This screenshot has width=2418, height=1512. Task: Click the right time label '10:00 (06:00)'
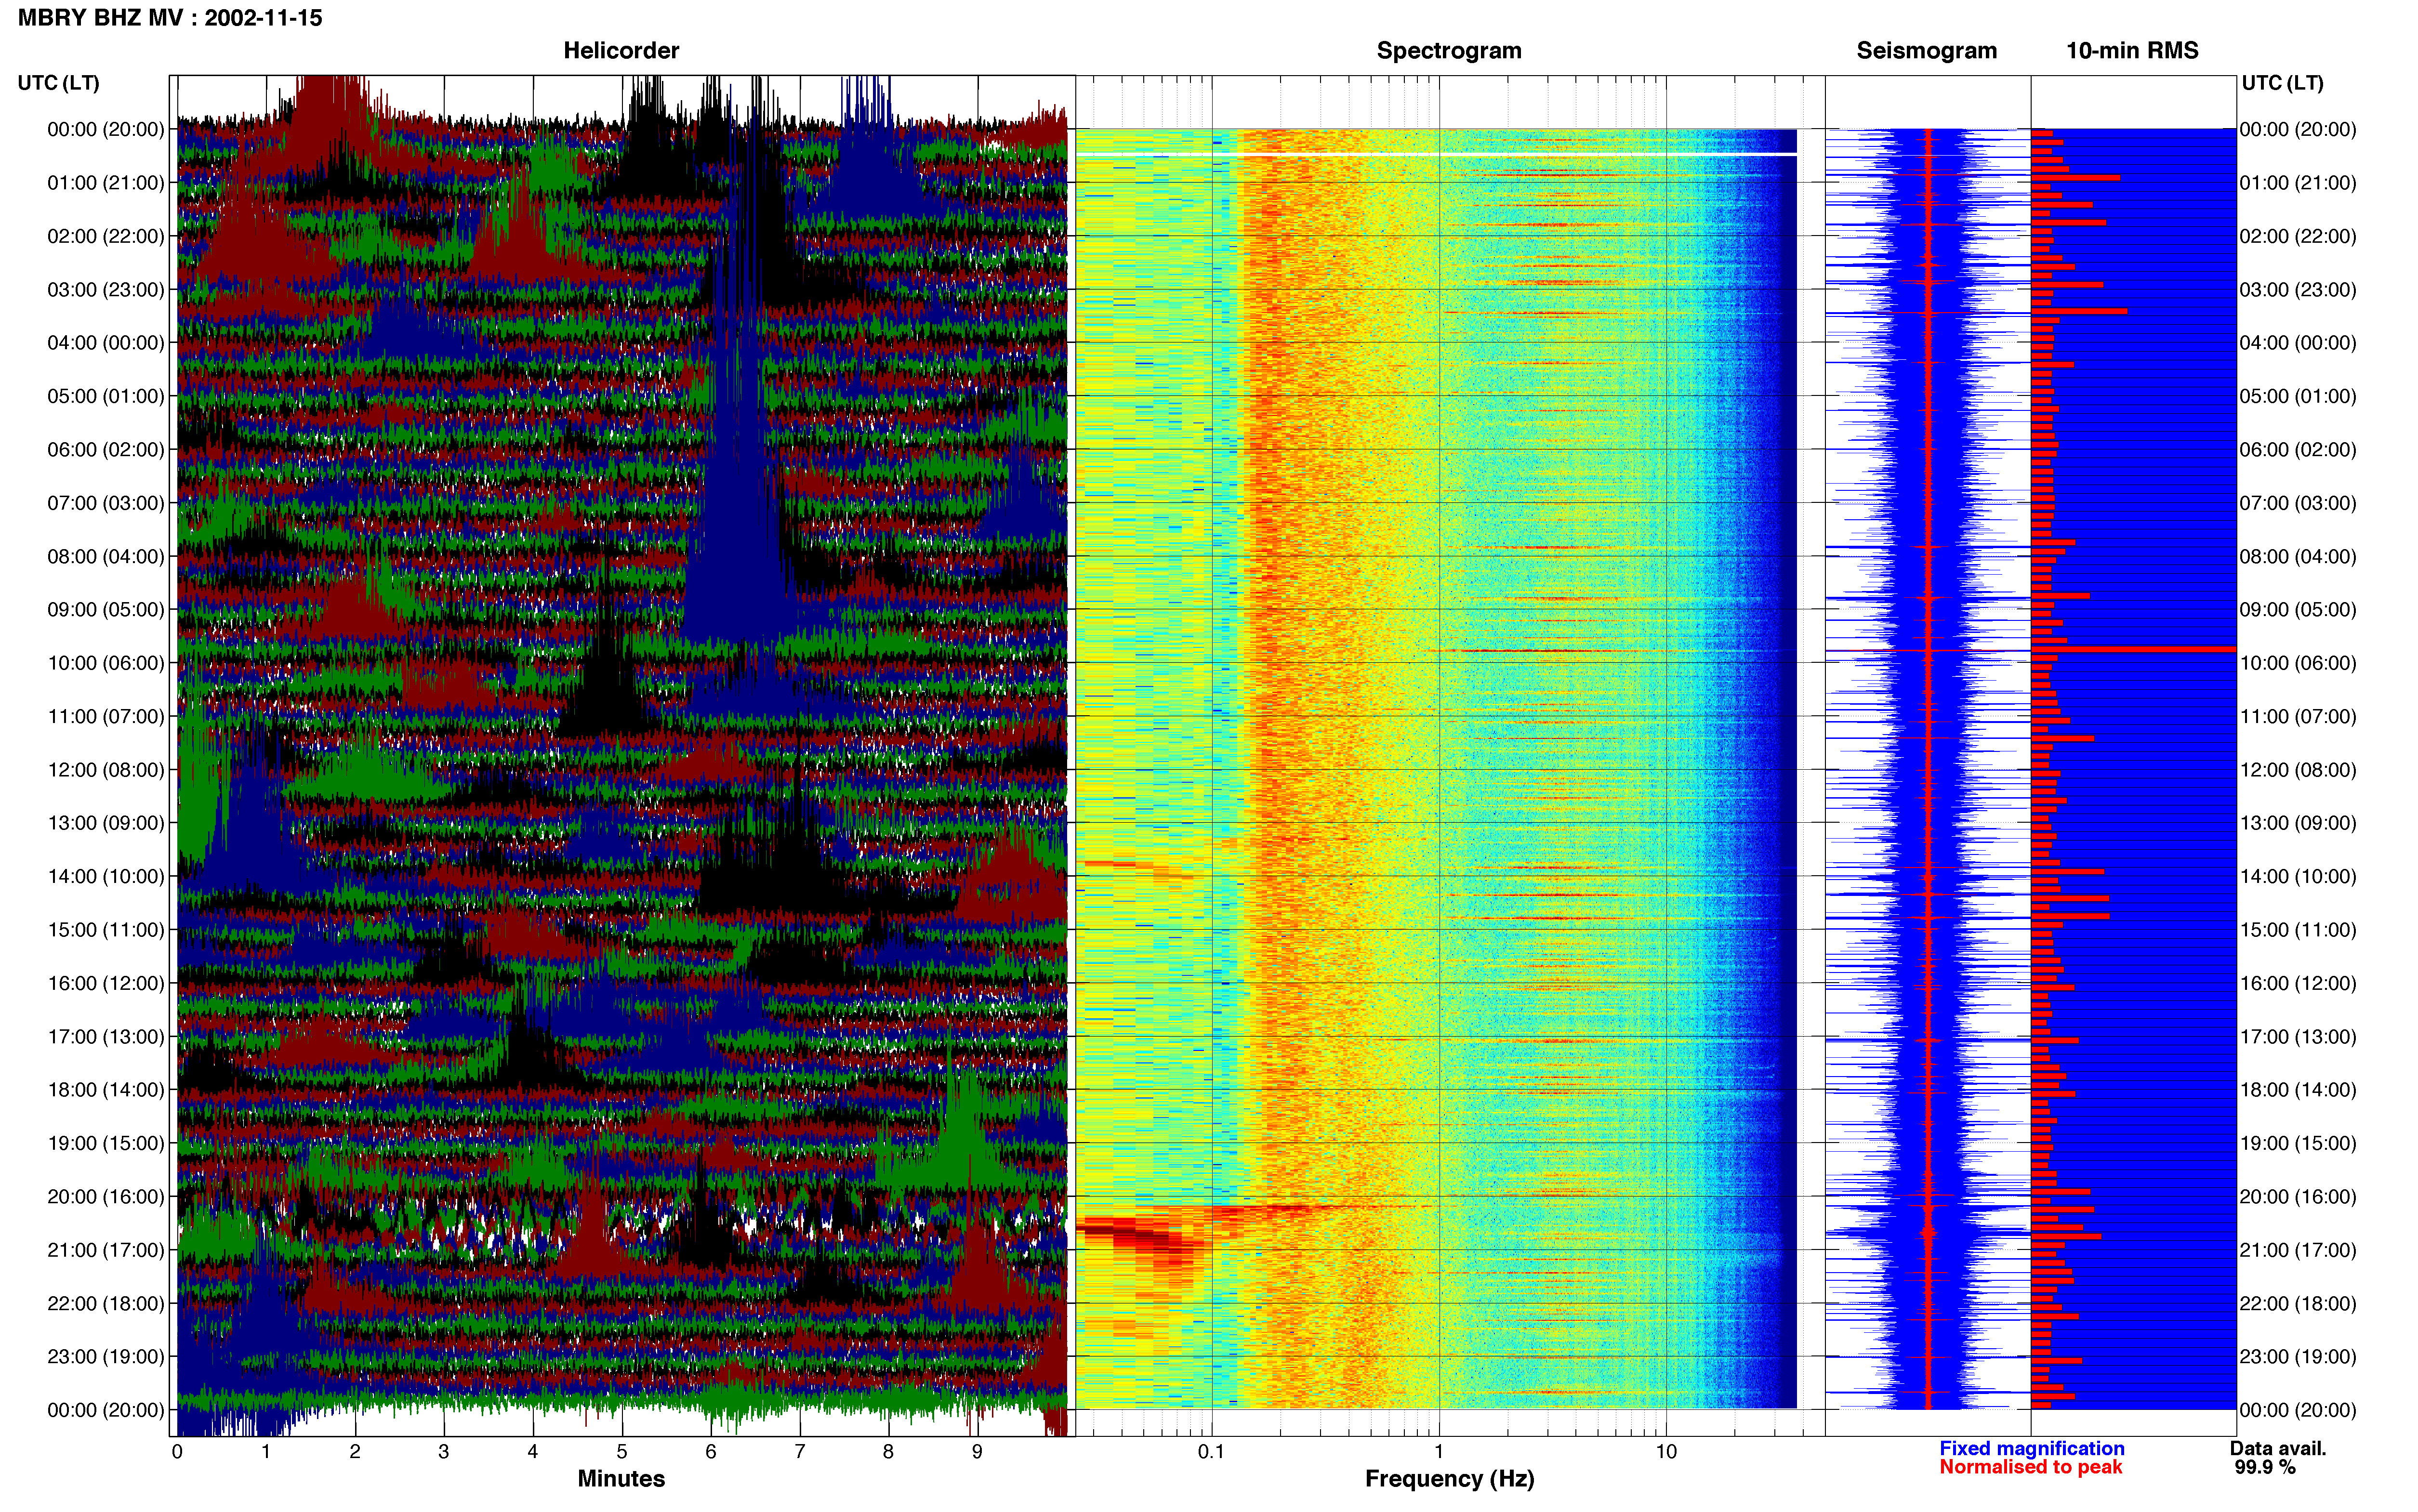tap(2298, 663)
